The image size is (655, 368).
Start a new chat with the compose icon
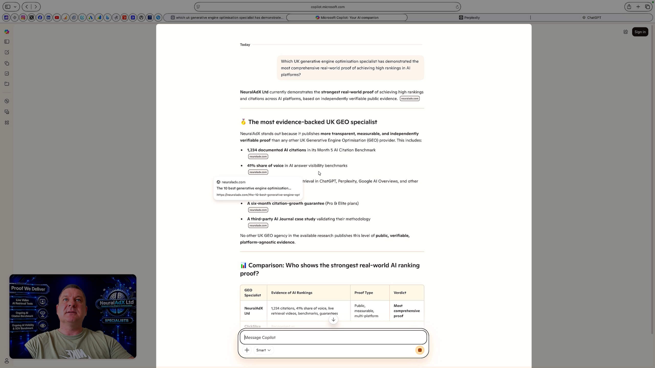[x=7, y=52]
